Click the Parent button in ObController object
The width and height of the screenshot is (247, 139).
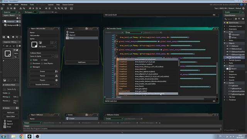44,76
